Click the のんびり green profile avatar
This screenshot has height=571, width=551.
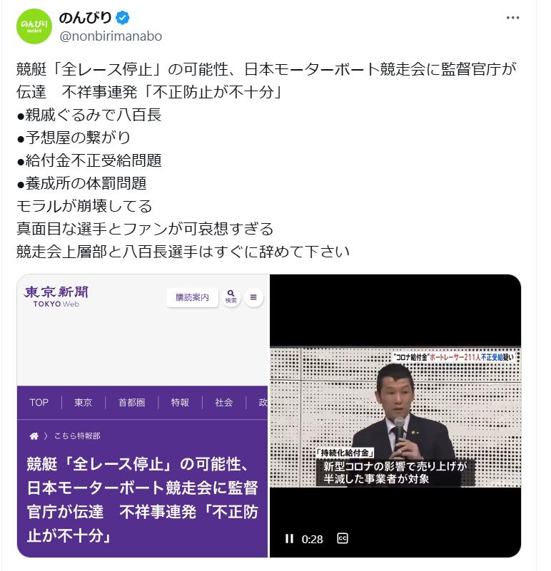click(x=34, y=26)
